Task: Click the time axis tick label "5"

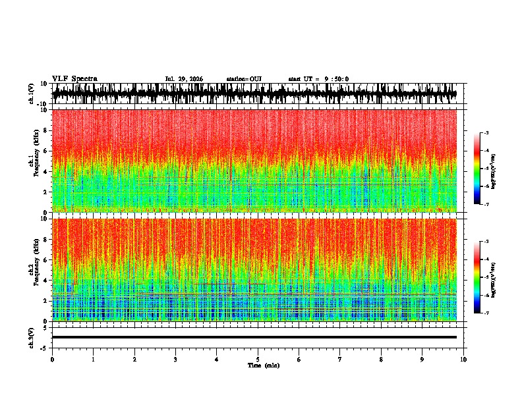Action: click(x=258, y=360)
